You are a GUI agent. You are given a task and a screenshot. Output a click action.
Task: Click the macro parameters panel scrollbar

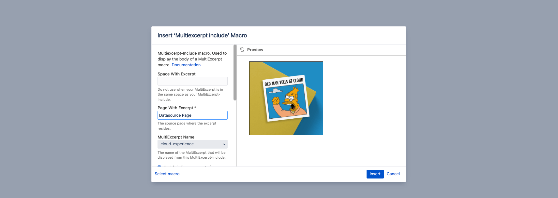coord(235,73)
